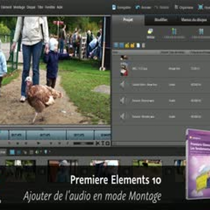Click the rewind button

pos(18,143)
